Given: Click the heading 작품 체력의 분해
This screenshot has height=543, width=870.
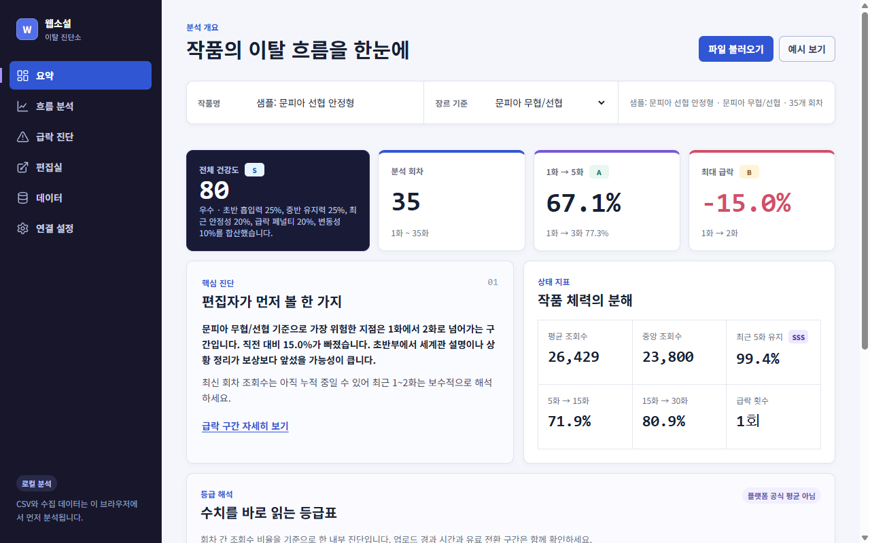Looking at the screenshot, I should [585, 300].
